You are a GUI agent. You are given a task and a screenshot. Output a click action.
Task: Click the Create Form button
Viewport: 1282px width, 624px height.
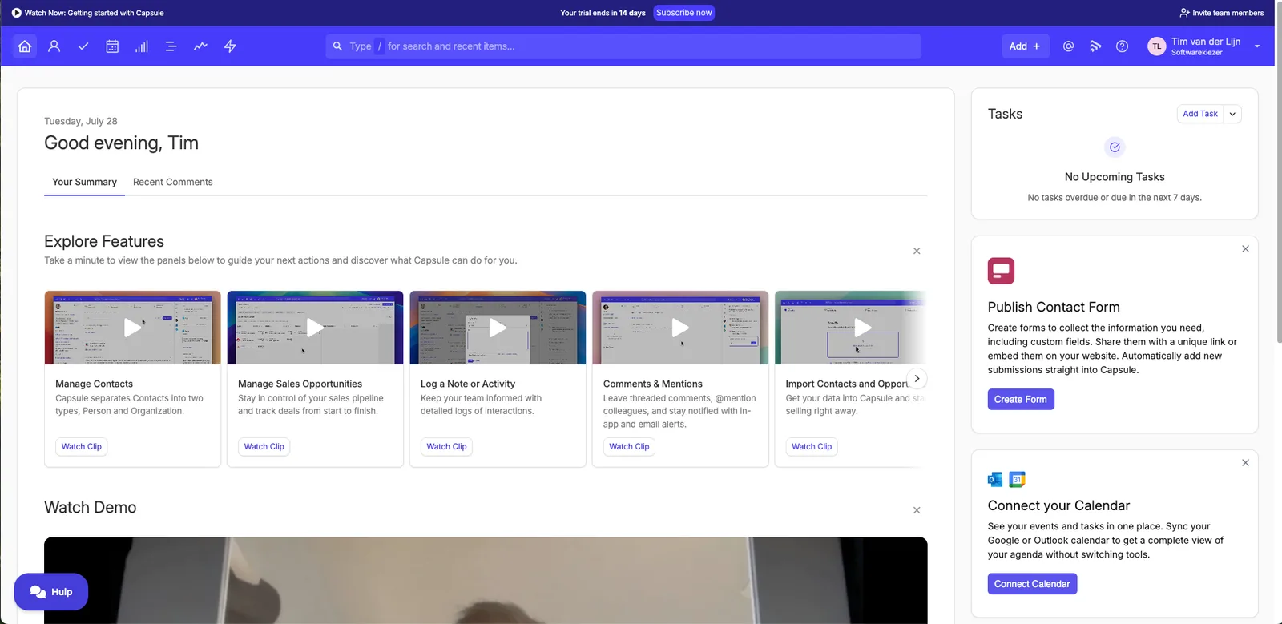click(1021, 399)
